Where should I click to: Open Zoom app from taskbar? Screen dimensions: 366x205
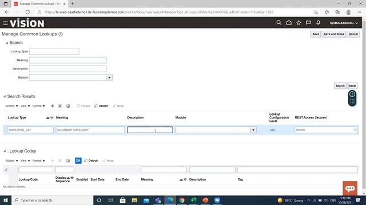tap(217, 200)
